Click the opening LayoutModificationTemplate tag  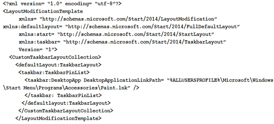(x=43, y=11)
